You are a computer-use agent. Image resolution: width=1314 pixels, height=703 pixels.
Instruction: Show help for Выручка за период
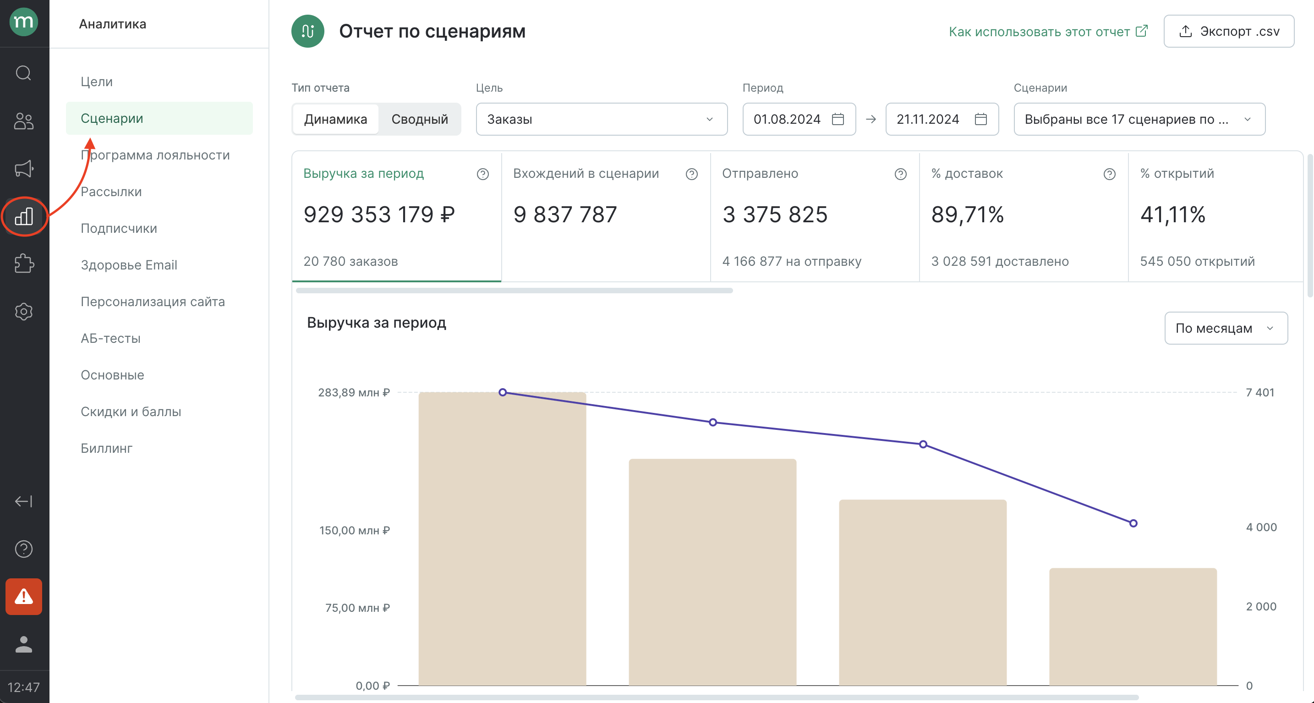(x=482, y=174)
